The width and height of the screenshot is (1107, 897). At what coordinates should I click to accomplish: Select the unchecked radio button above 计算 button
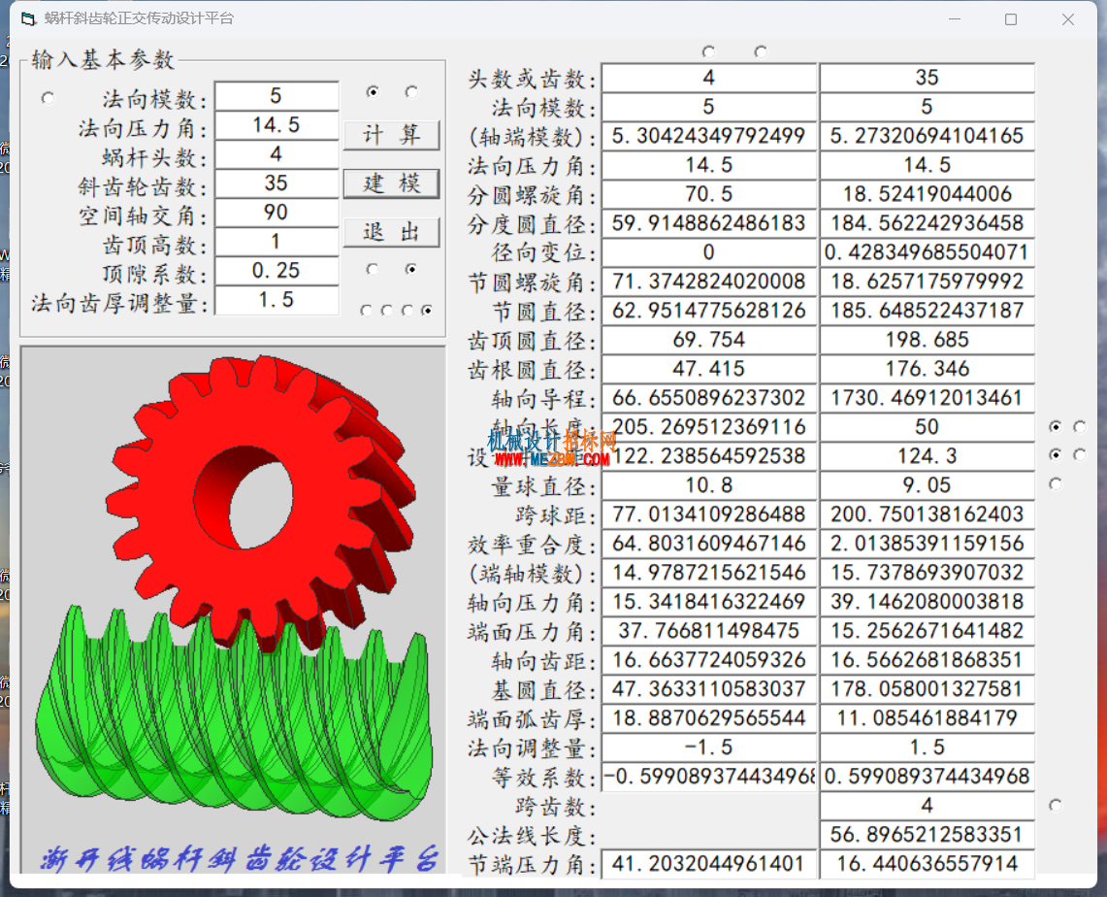point(411,92)
